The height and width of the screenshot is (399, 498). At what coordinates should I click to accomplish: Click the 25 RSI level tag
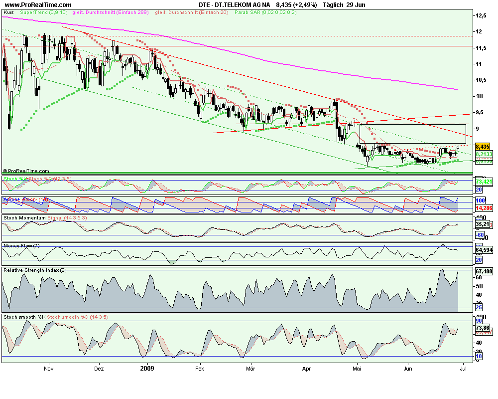click(479, 308)
